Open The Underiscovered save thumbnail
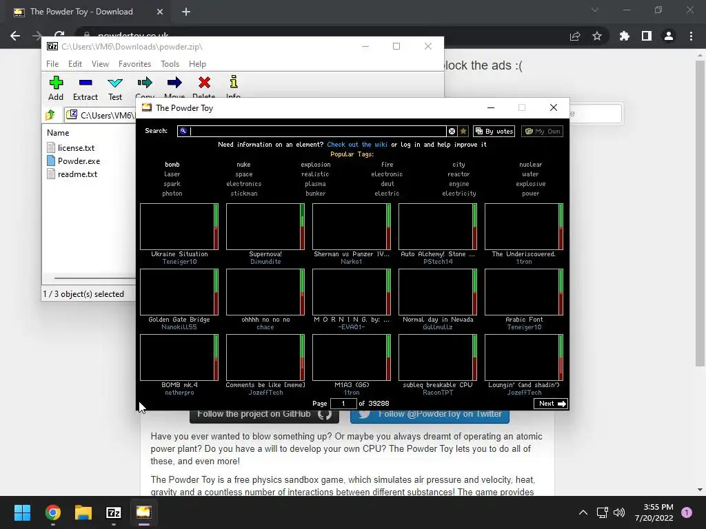 pyautogui.click(x=524, y=226)
